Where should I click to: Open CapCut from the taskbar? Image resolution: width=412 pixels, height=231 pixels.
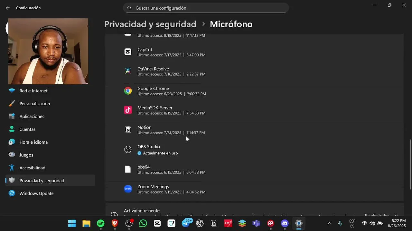157,223
